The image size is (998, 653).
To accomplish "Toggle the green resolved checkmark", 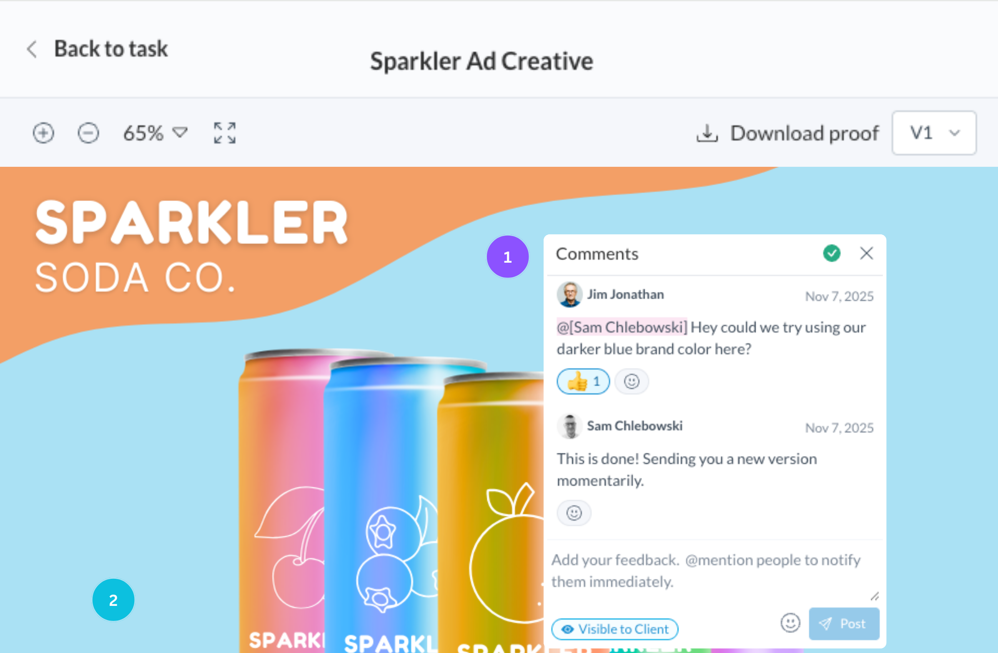I will [x=832, y=253].
